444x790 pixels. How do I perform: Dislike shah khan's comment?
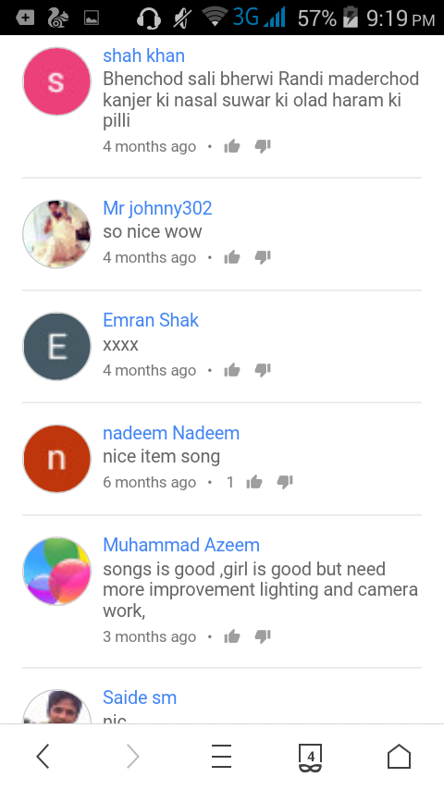click(263, 146)
